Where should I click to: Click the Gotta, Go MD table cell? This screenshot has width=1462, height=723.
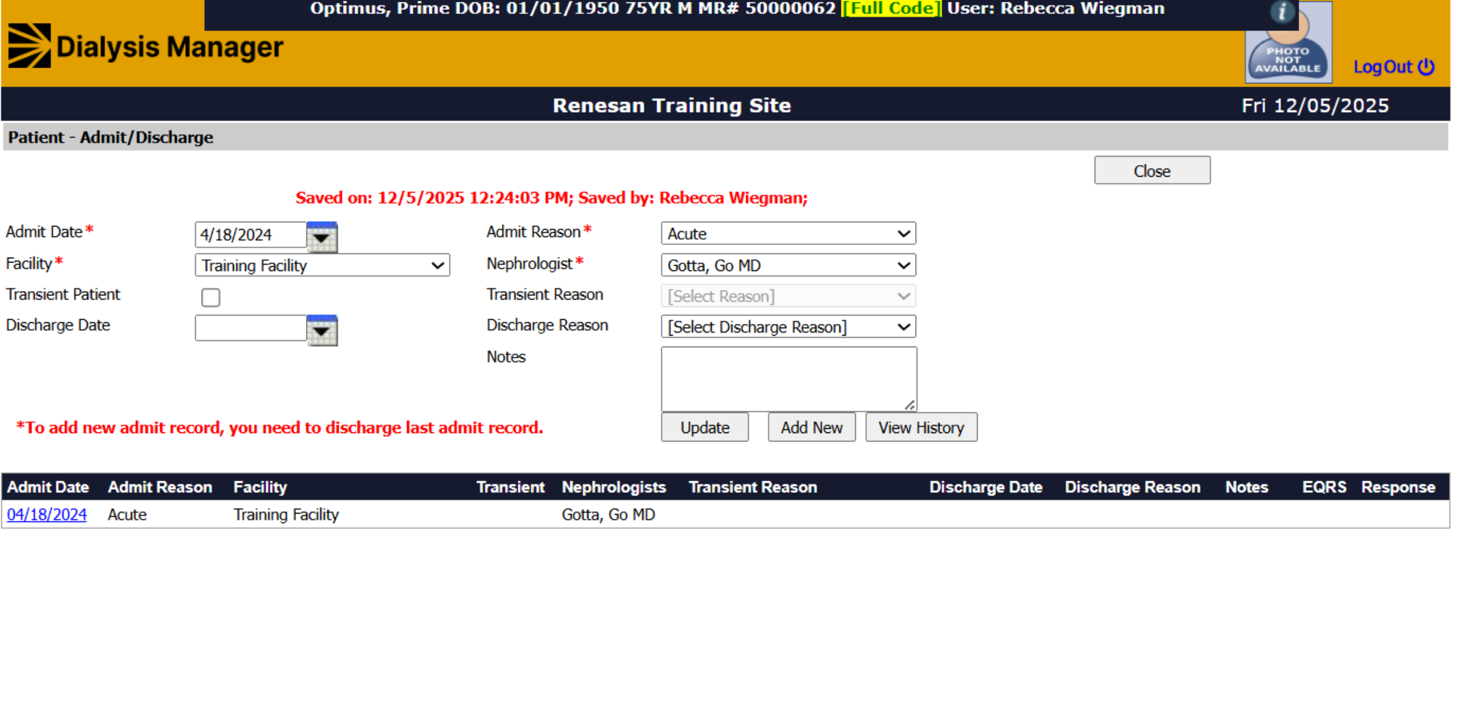pyautogui.click(x=608, y=515)
